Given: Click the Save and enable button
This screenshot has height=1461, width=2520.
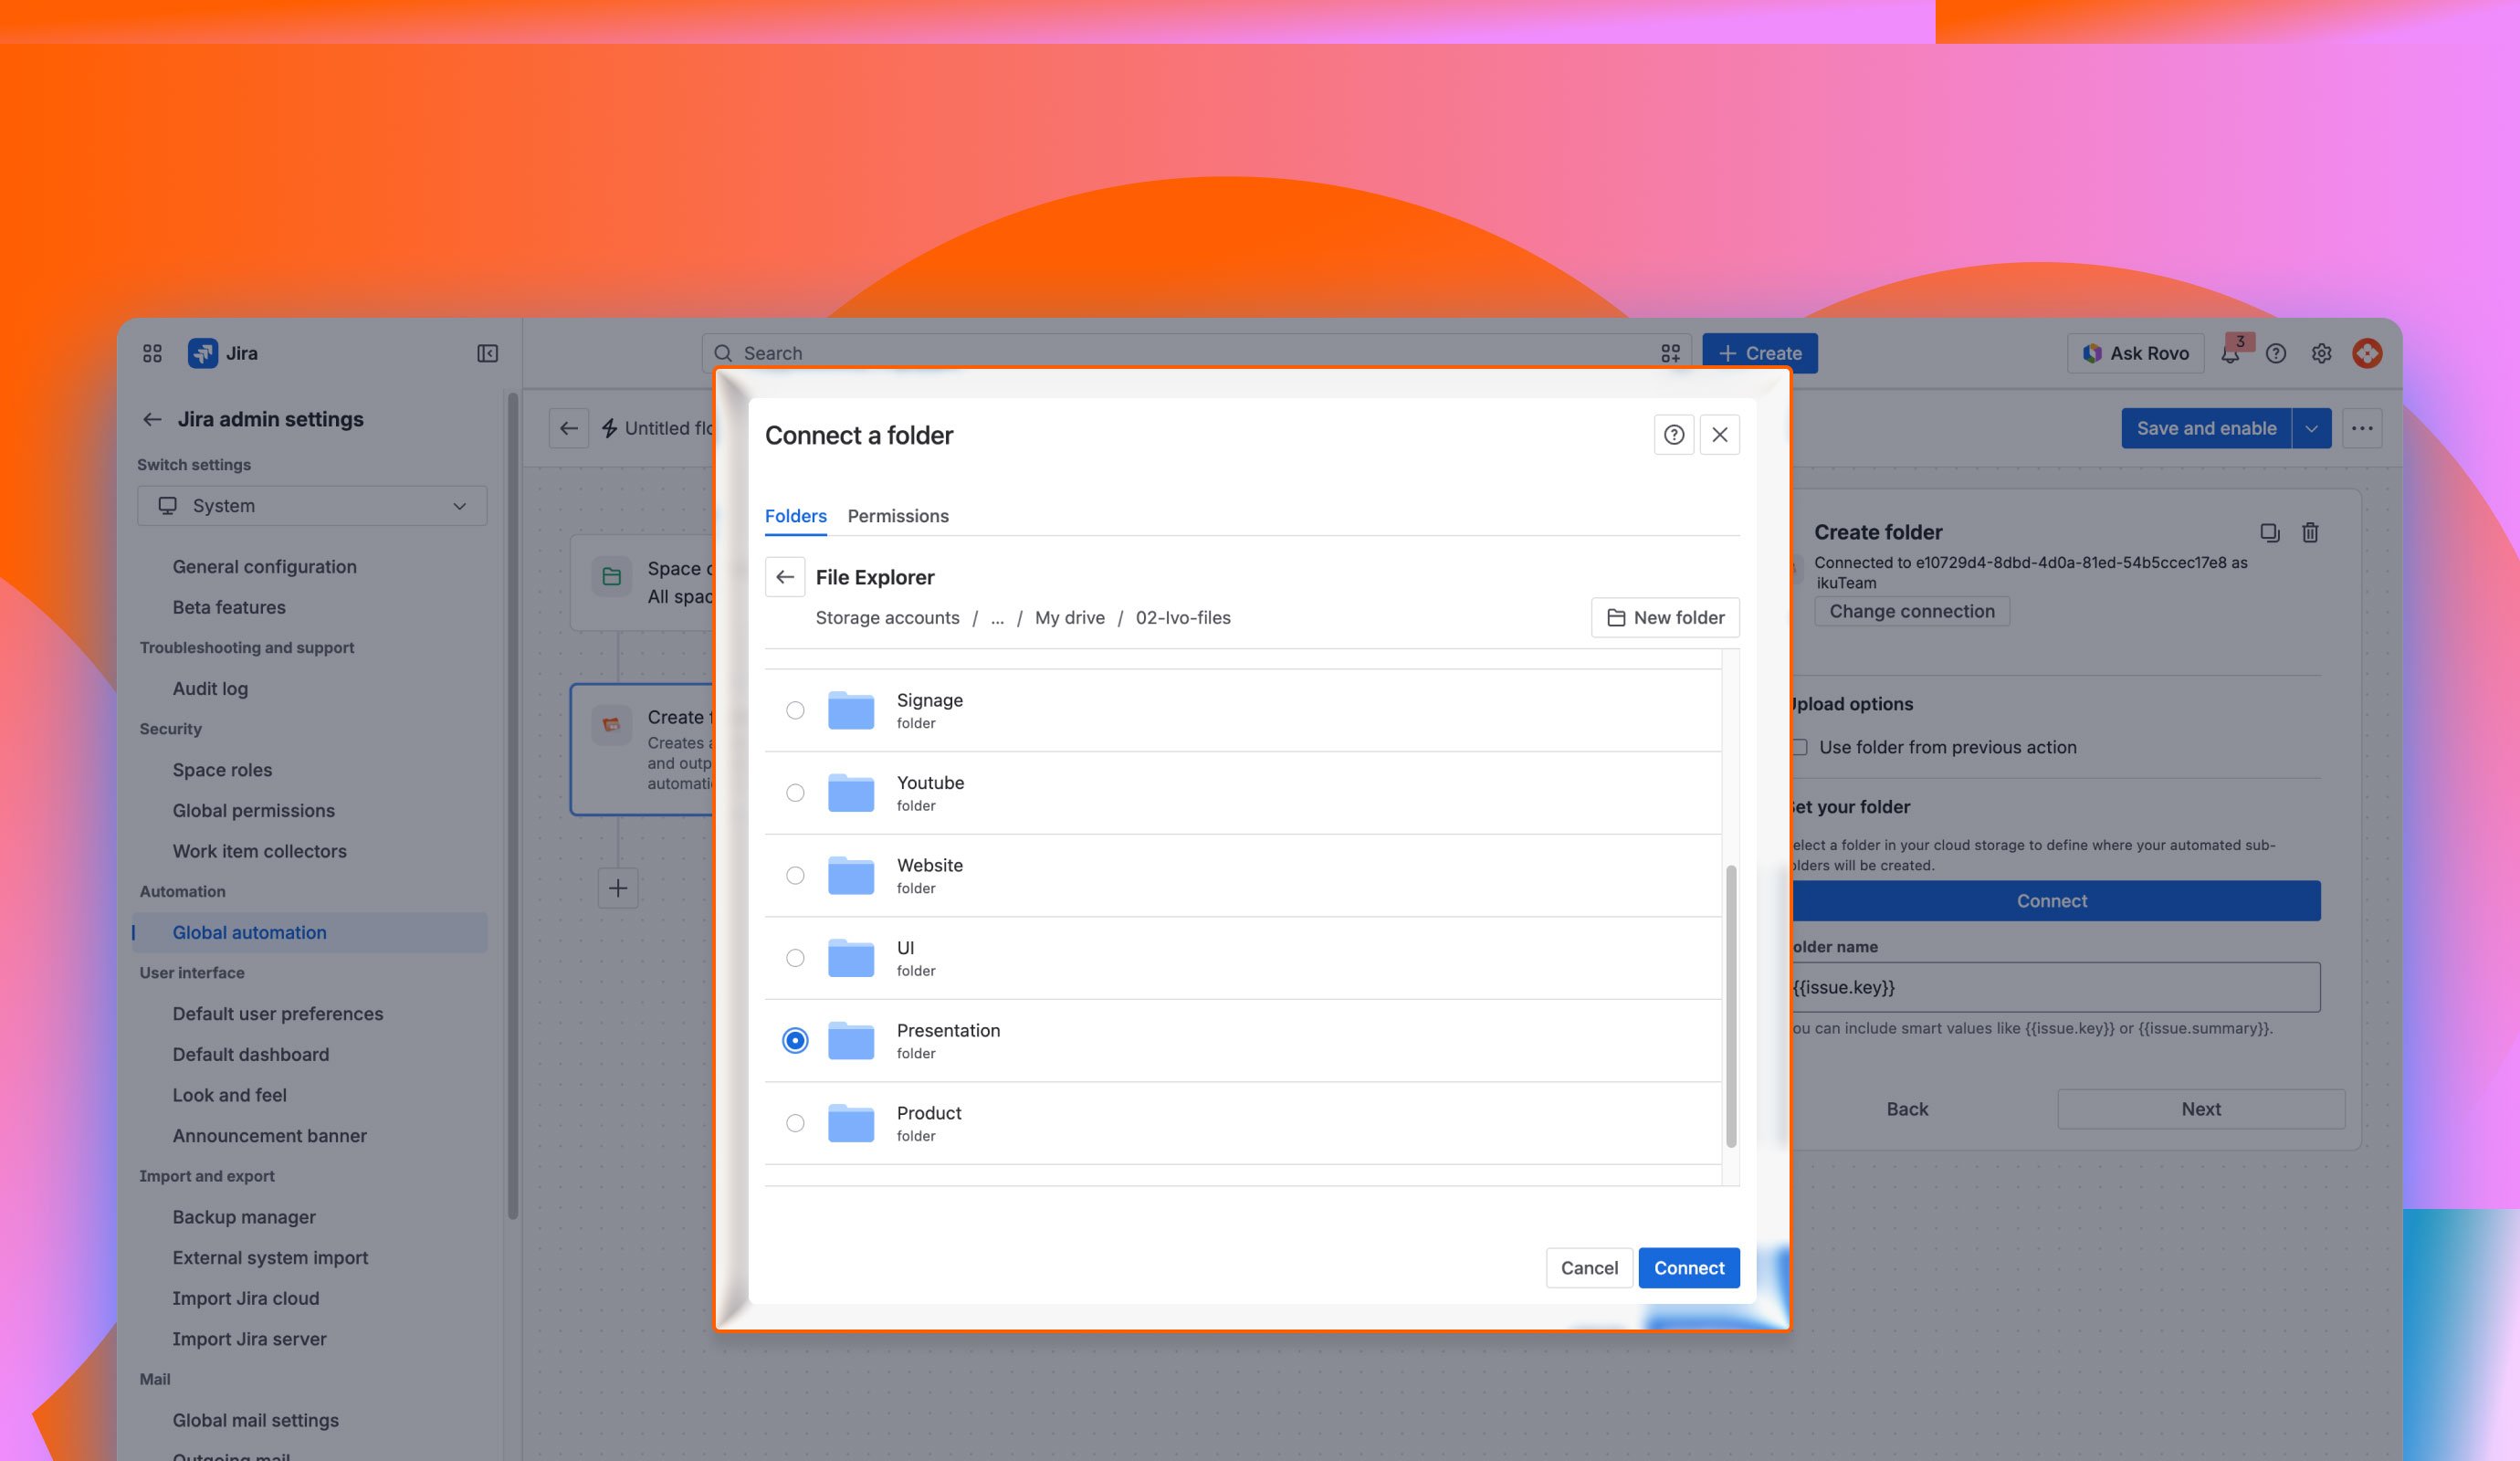Looking at the screenshot, I should (2206, 428).
